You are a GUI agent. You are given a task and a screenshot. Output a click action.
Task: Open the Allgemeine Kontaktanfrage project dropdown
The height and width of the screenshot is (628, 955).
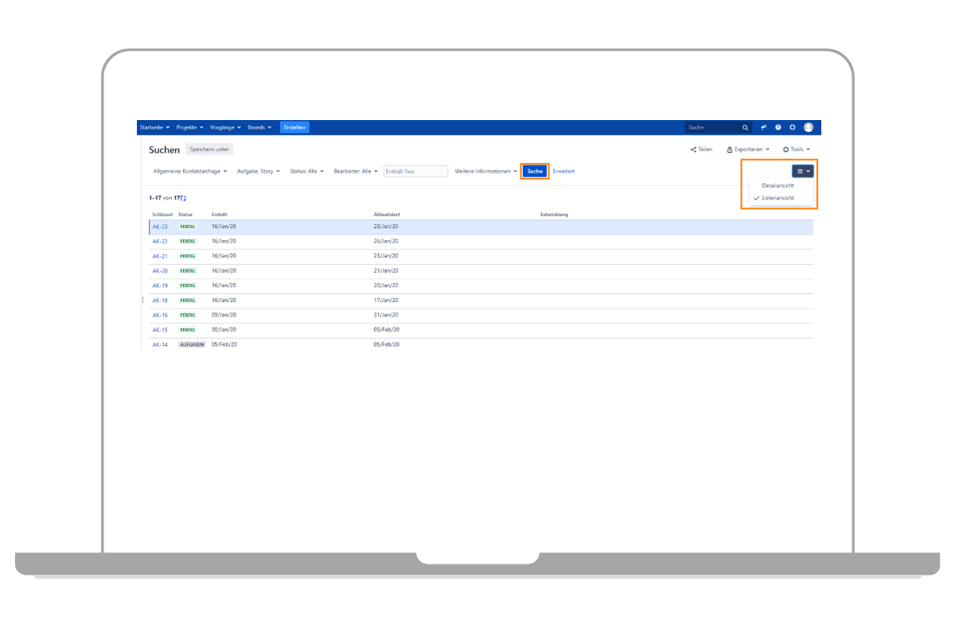pyautogui.click(x=189, y=171)
